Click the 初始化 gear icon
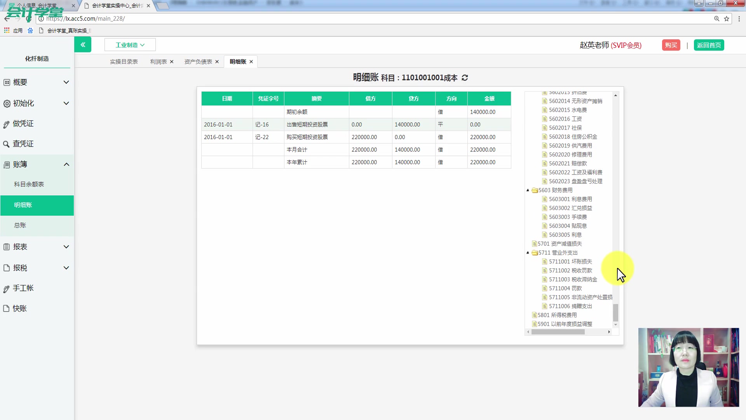 [x=7, y=103]
